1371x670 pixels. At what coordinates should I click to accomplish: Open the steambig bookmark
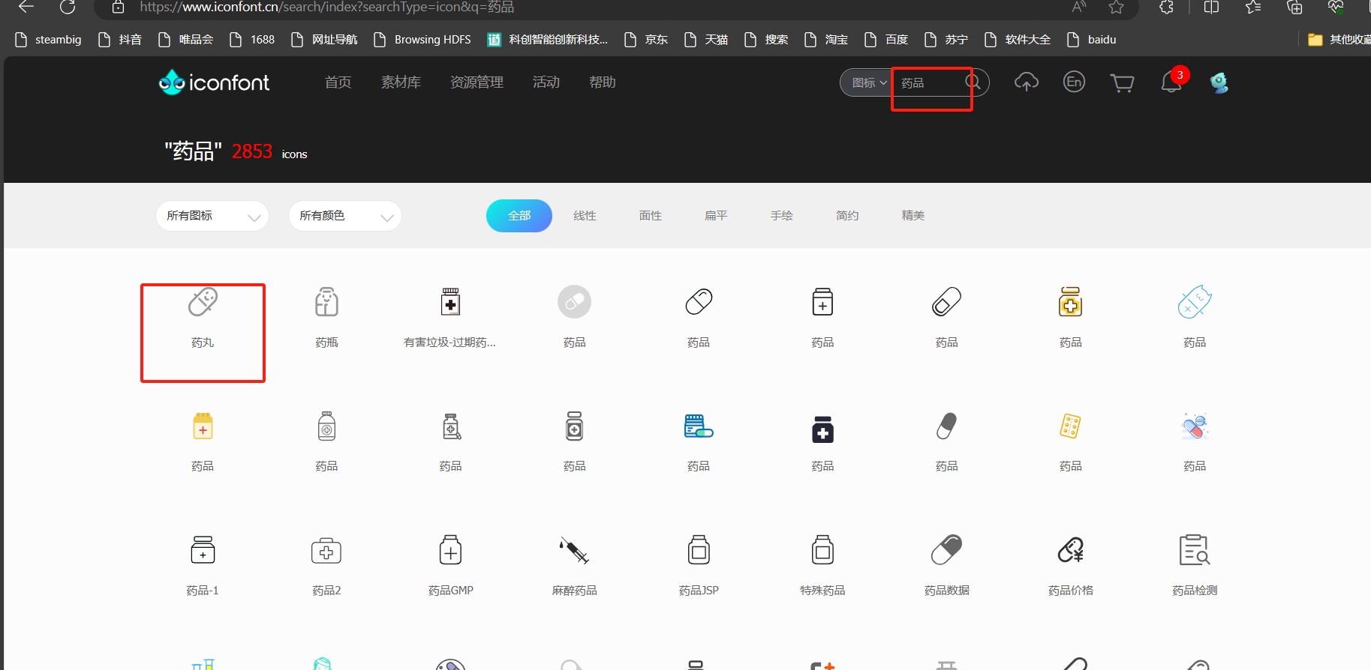tap(48, 40)
